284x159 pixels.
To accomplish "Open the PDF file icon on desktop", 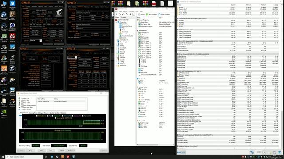I will point(154,4).
